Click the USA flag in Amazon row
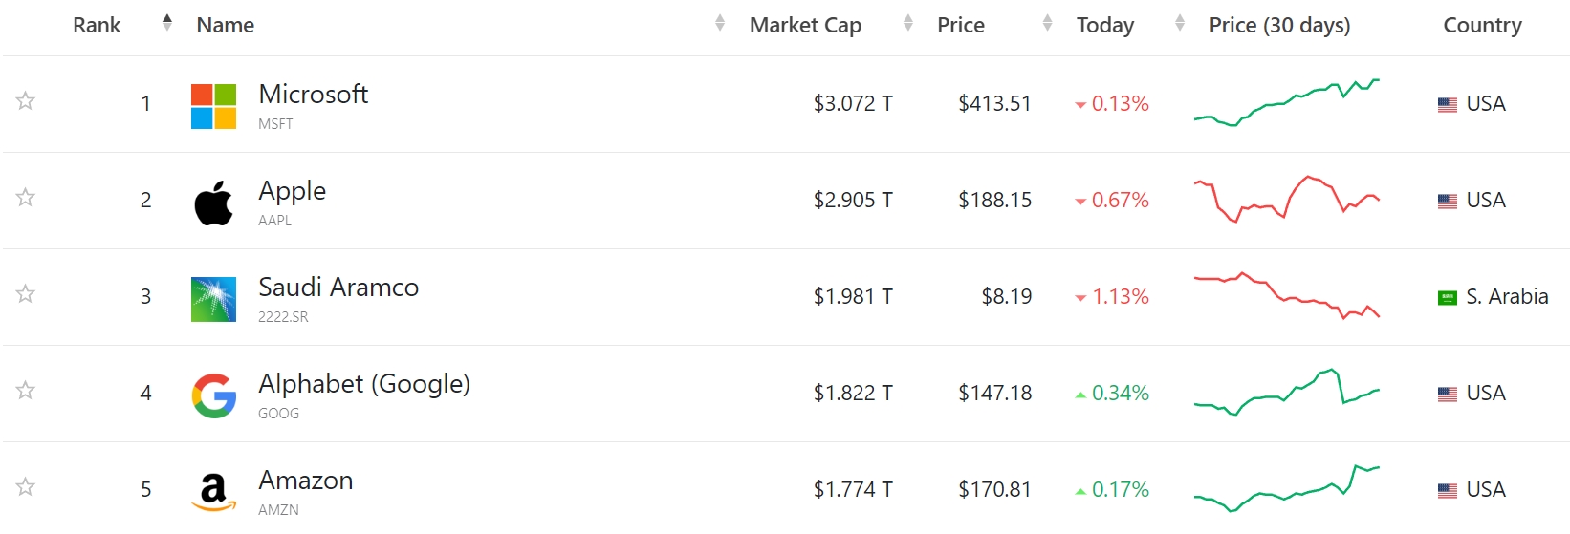Viewport: 1570px width, 534px height. (x=1448, y=491)
